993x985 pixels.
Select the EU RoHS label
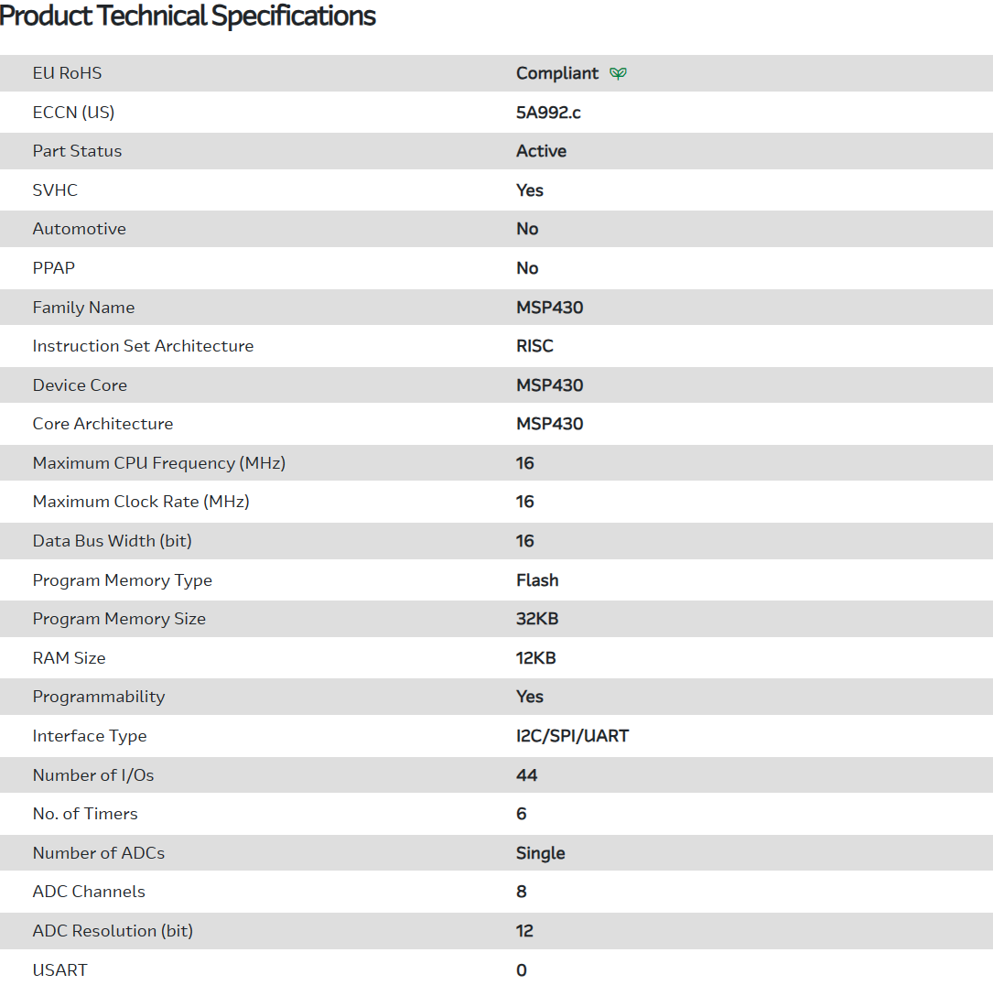(x=67, y=73)
